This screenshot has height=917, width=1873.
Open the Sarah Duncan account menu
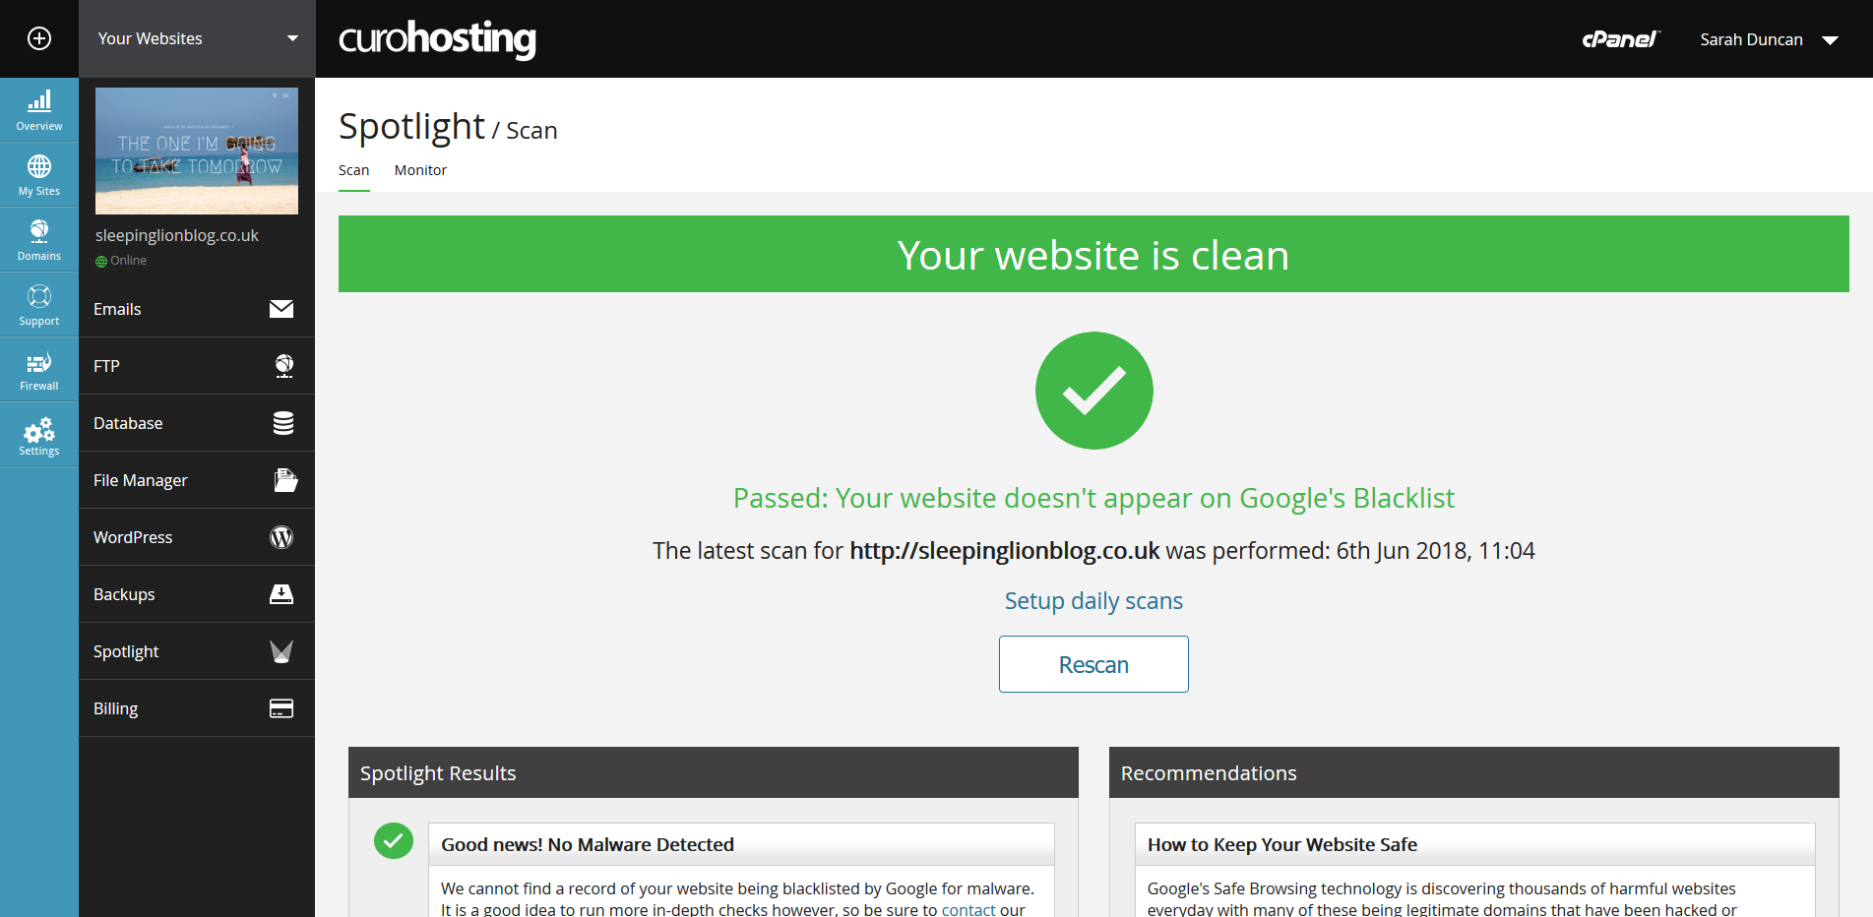coord(1769,39)
